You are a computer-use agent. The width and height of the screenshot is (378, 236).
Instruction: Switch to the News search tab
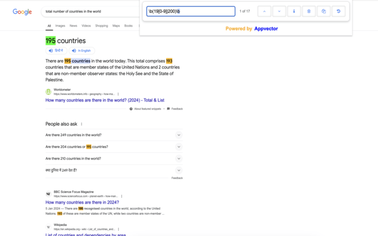[73, 26]
